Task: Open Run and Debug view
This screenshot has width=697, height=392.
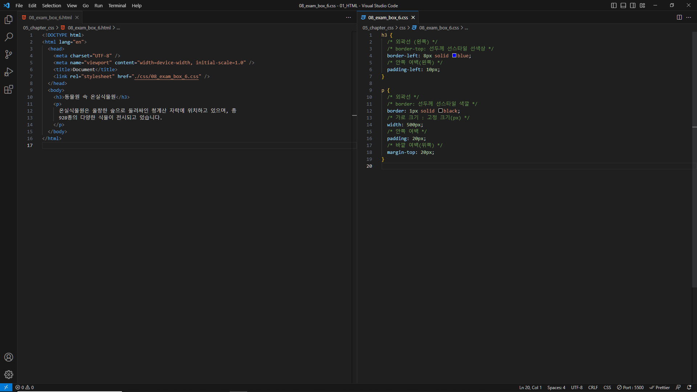Action: click(x=9, y=72)
